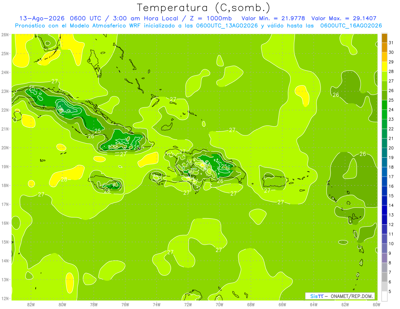Click the title 'Temperatura (C,somb.)'

pyautogui.click(x=203, y=8)
